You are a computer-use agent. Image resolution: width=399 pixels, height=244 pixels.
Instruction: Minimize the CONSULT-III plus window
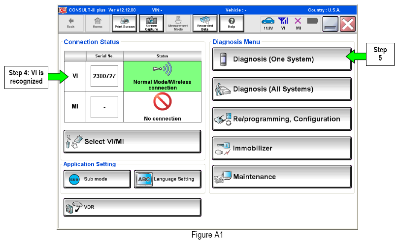(x=330, y=24)
